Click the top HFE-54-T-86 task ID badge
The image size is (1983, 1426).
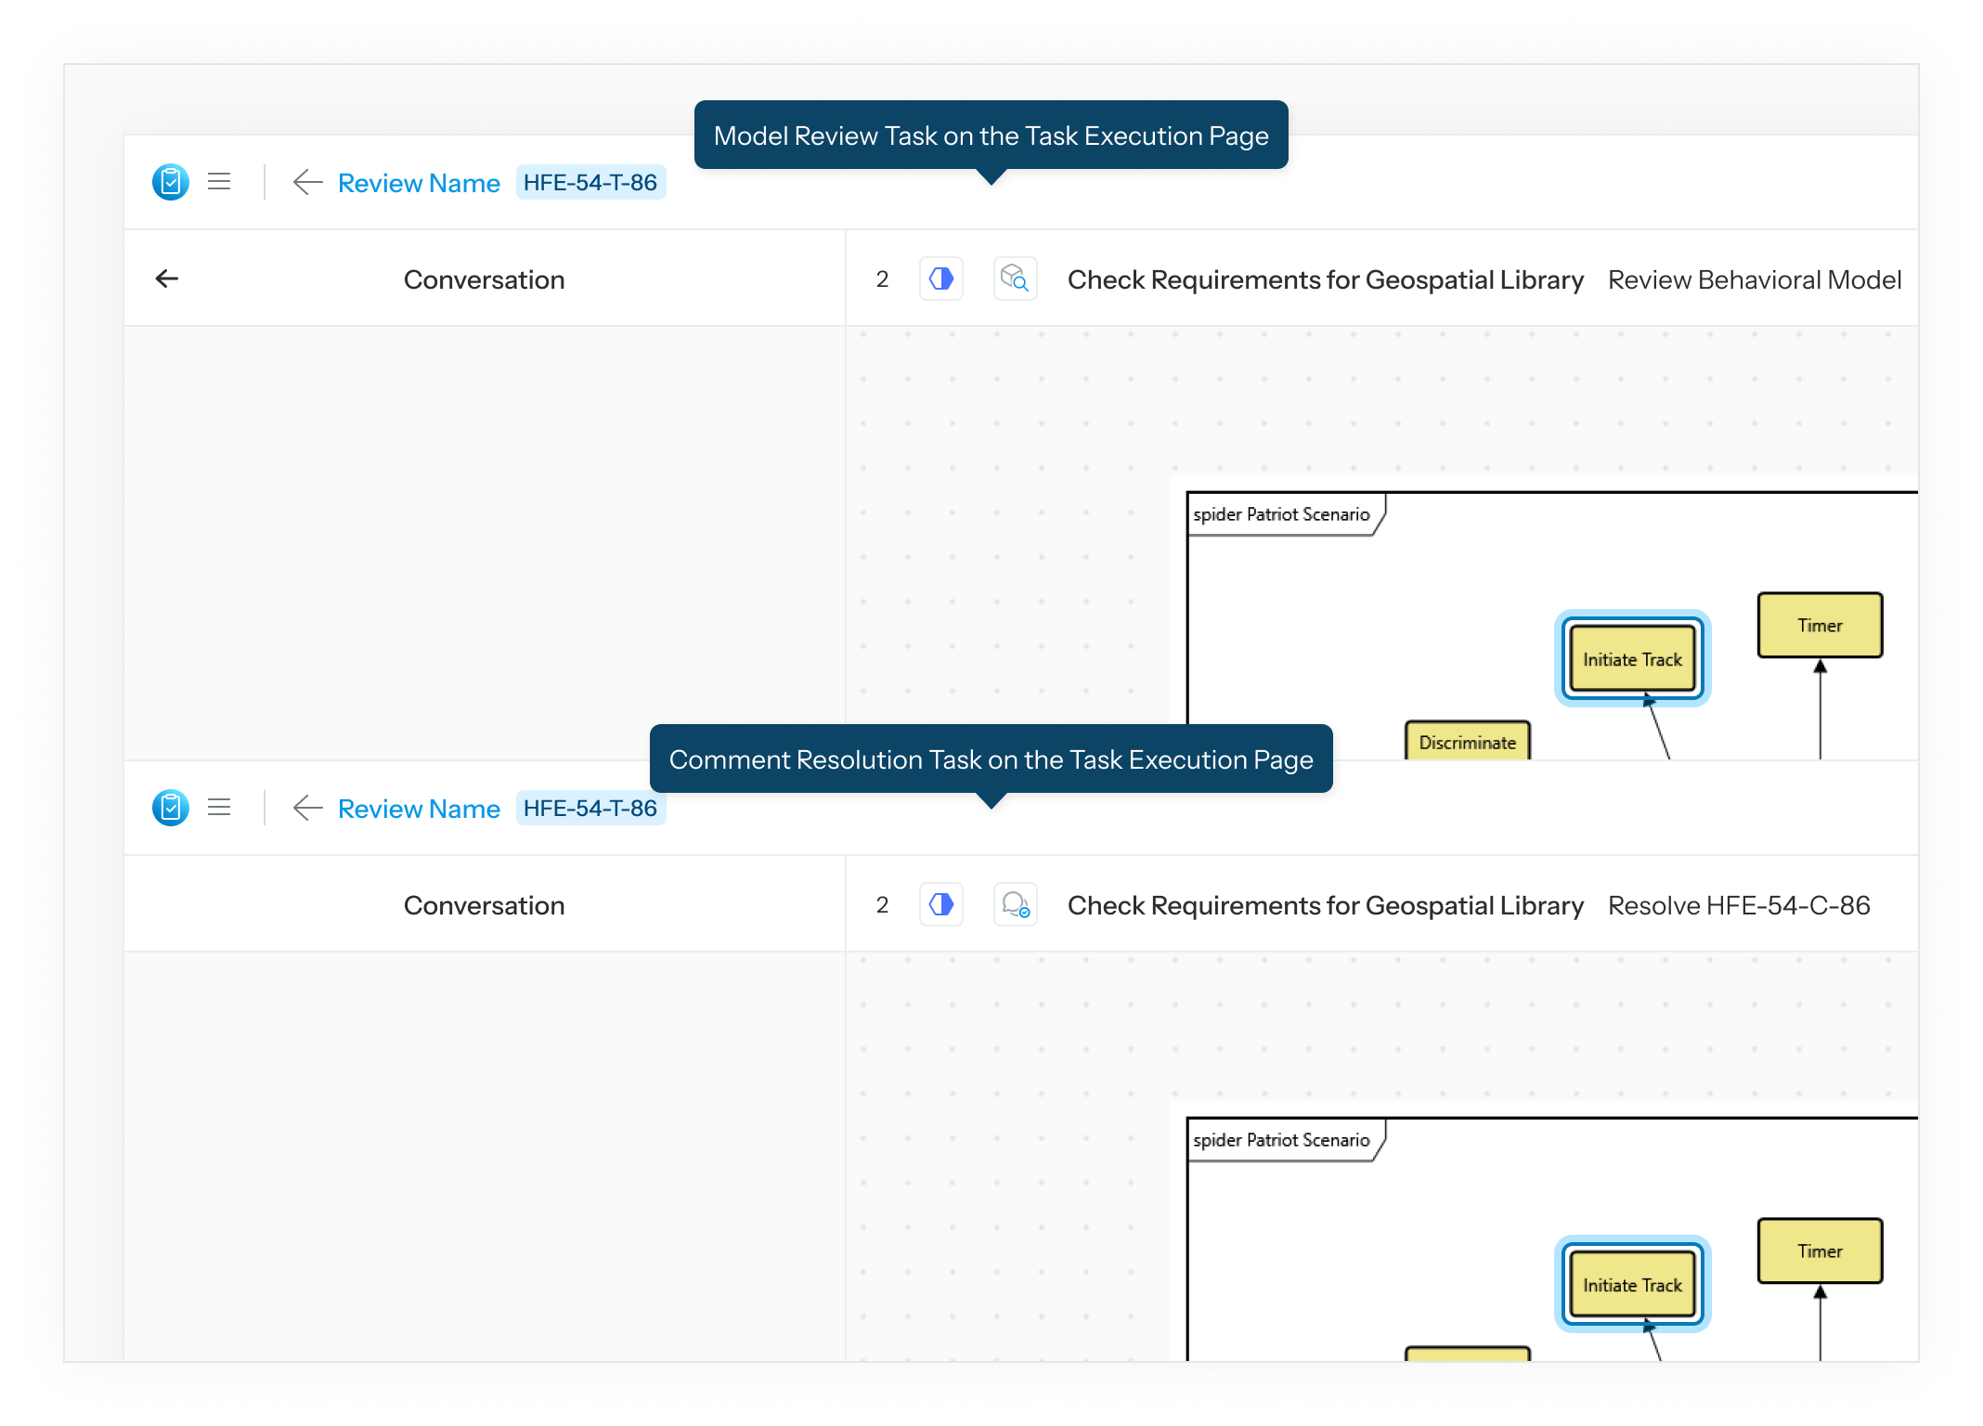click(590, 183)
